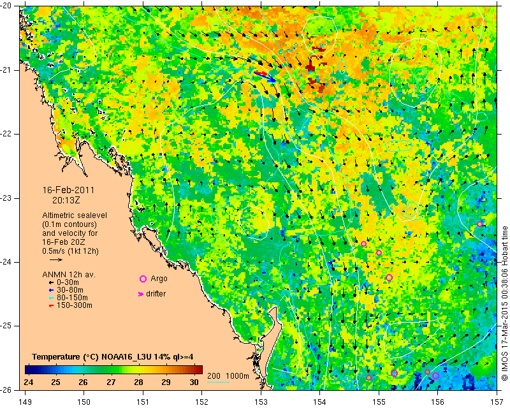Click the blue 30-80m arrow legend icon
510x408 pixels.
pyautogui.click(x=51, y=290)
